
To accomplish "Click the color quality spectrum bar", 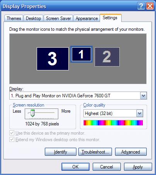I will (113, 123).
